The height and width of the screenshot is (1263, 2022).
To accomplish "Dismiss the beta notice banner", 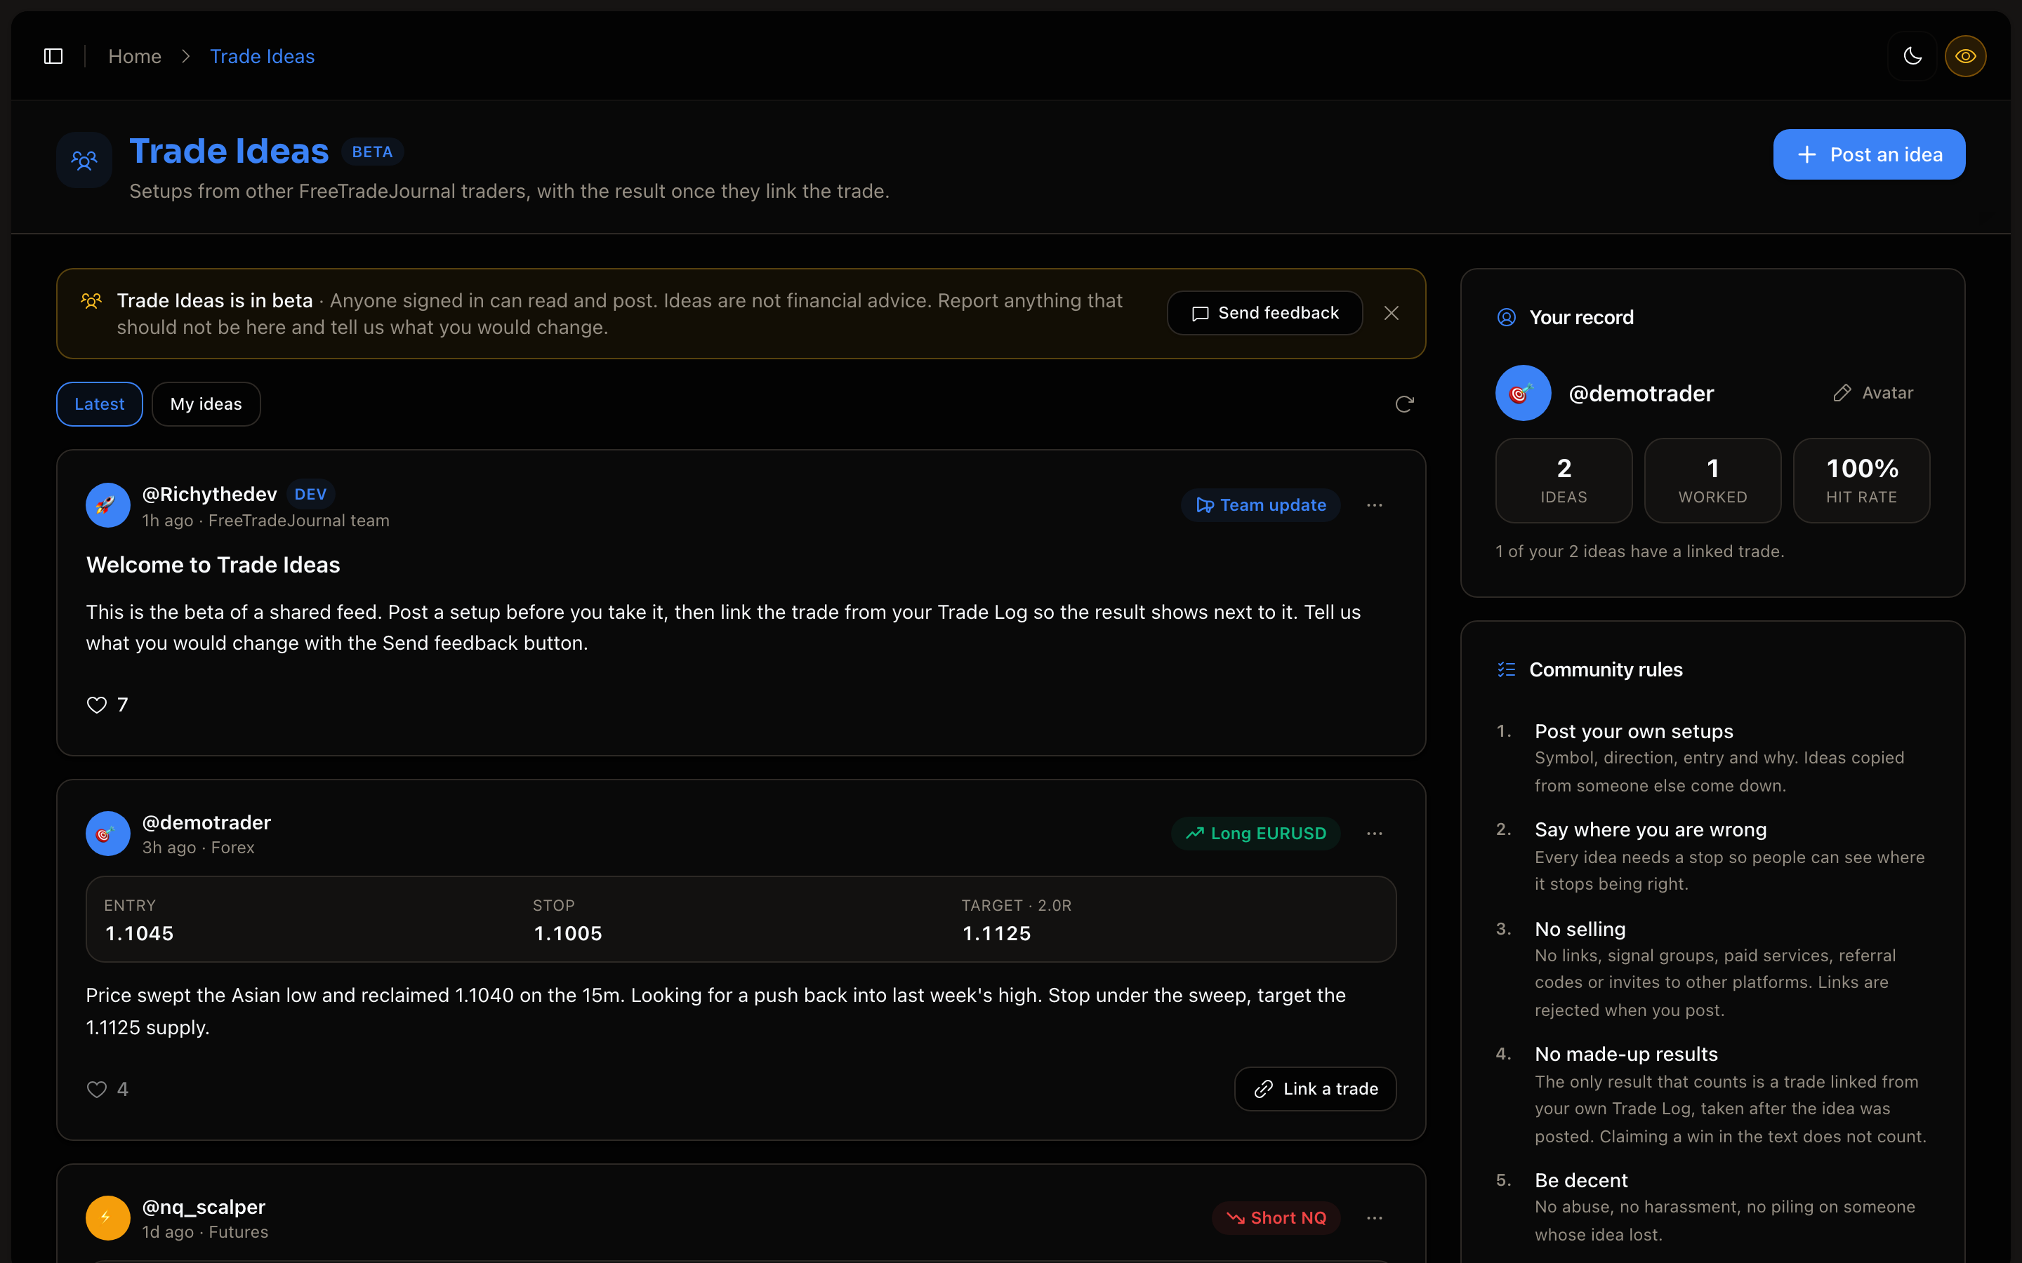I will [x=1391, y=313].
